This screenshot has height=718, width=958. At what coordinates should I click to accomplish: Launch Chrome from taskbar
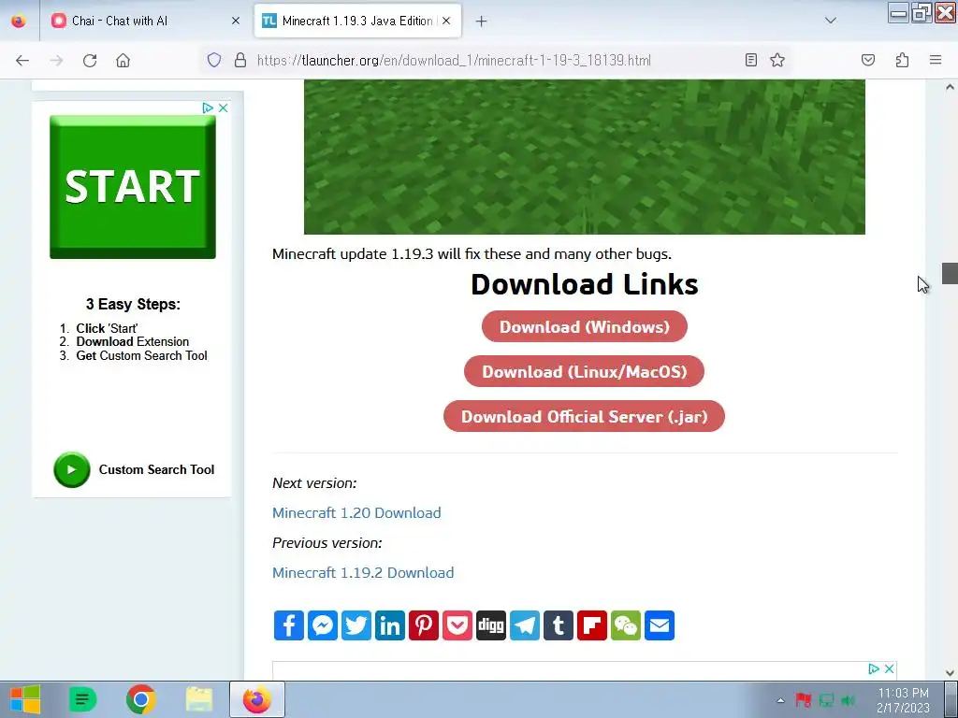tap(141, 699)
